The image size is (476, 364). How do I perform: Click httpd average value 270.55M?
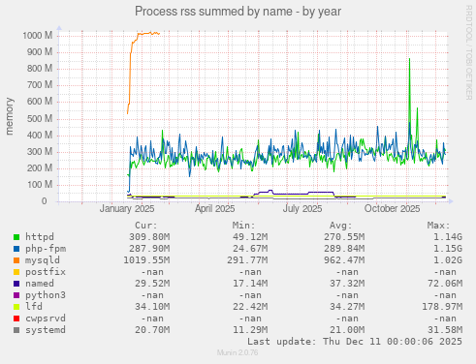point(344,237)
